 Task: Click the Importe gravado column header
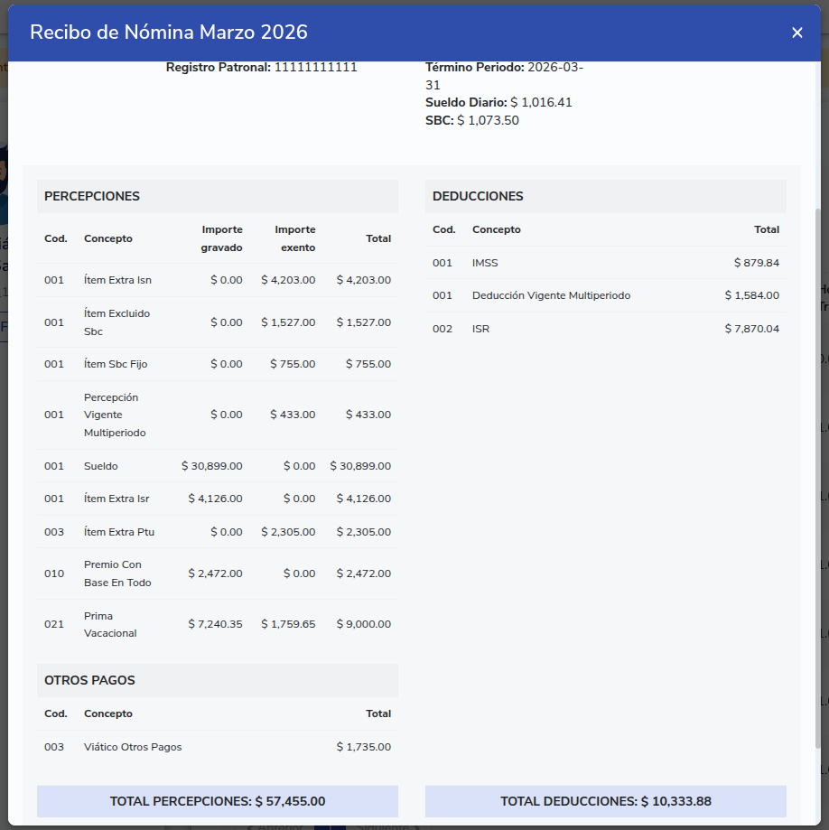click(x=221, y=238)
